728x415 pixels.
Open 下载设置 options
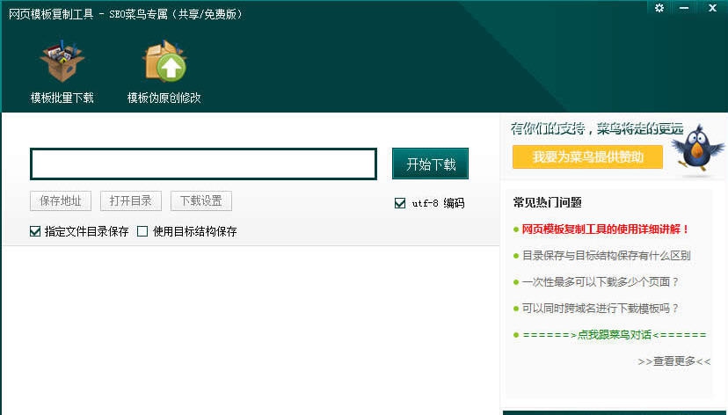(x=201, y=201)
